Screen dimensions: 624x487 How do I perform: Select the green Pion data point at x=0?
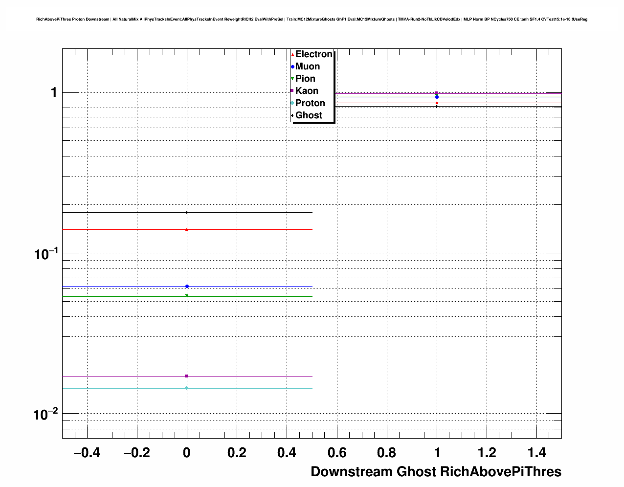(x=187, y=296)
